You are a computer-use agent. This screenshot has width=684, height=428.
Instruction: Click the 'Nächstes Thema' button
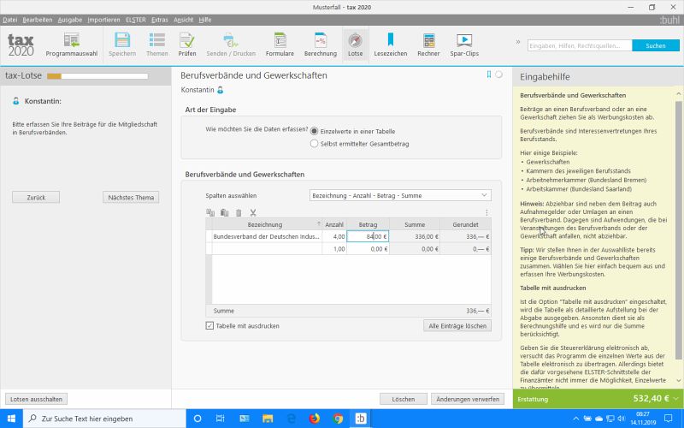pos(131,197)
